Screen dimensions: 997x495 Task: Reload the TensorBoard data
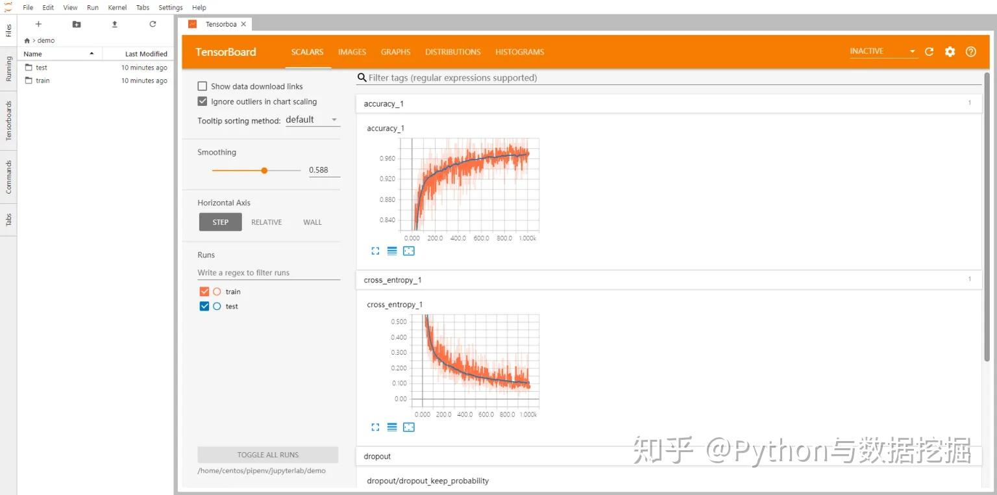[x=928, y=51]
